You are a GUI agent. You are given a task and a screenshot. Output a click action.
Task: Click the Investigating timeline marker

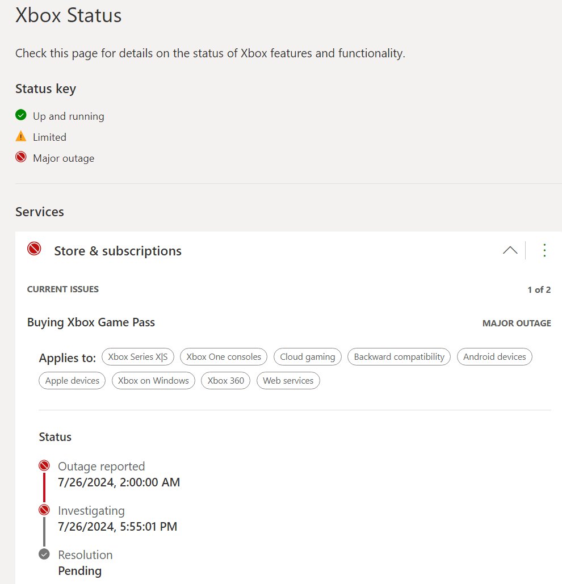click(44, 510)
